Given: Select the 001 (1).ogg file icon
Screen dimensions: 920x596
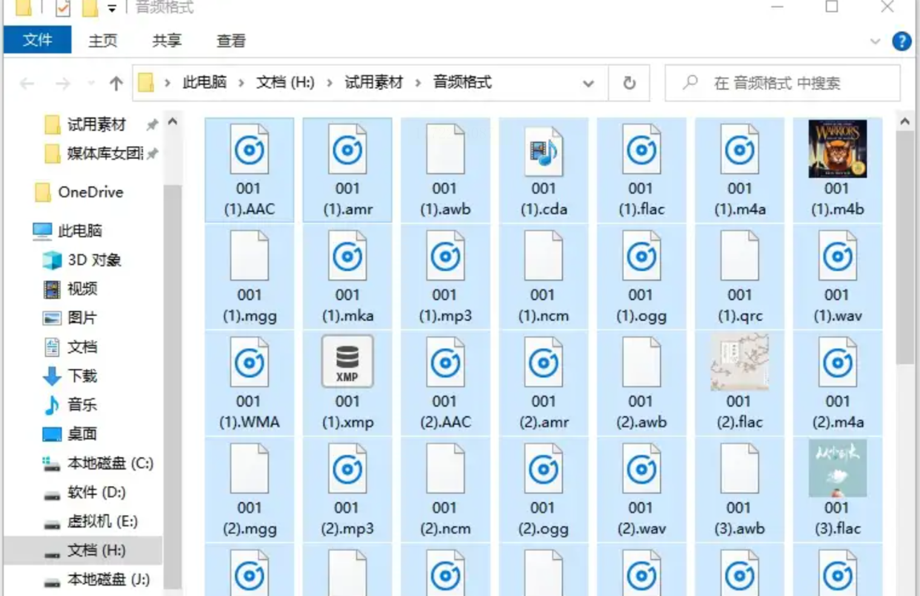Looking at the screenshot, I should [642, 256].
